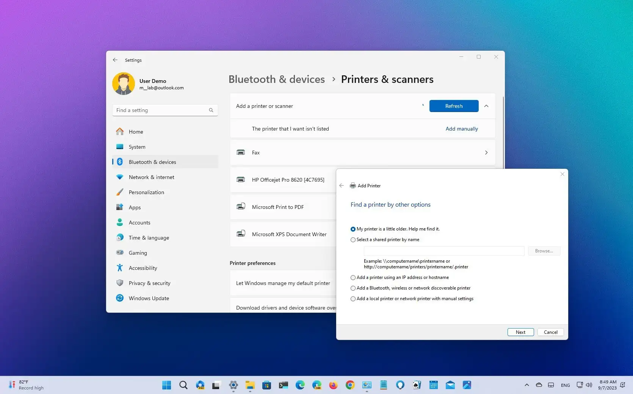Image resolution: width=633 pixels, height=394 pixels.
Task: Click Let Windows manage my default printer
Action: click(x=283, y=283)
